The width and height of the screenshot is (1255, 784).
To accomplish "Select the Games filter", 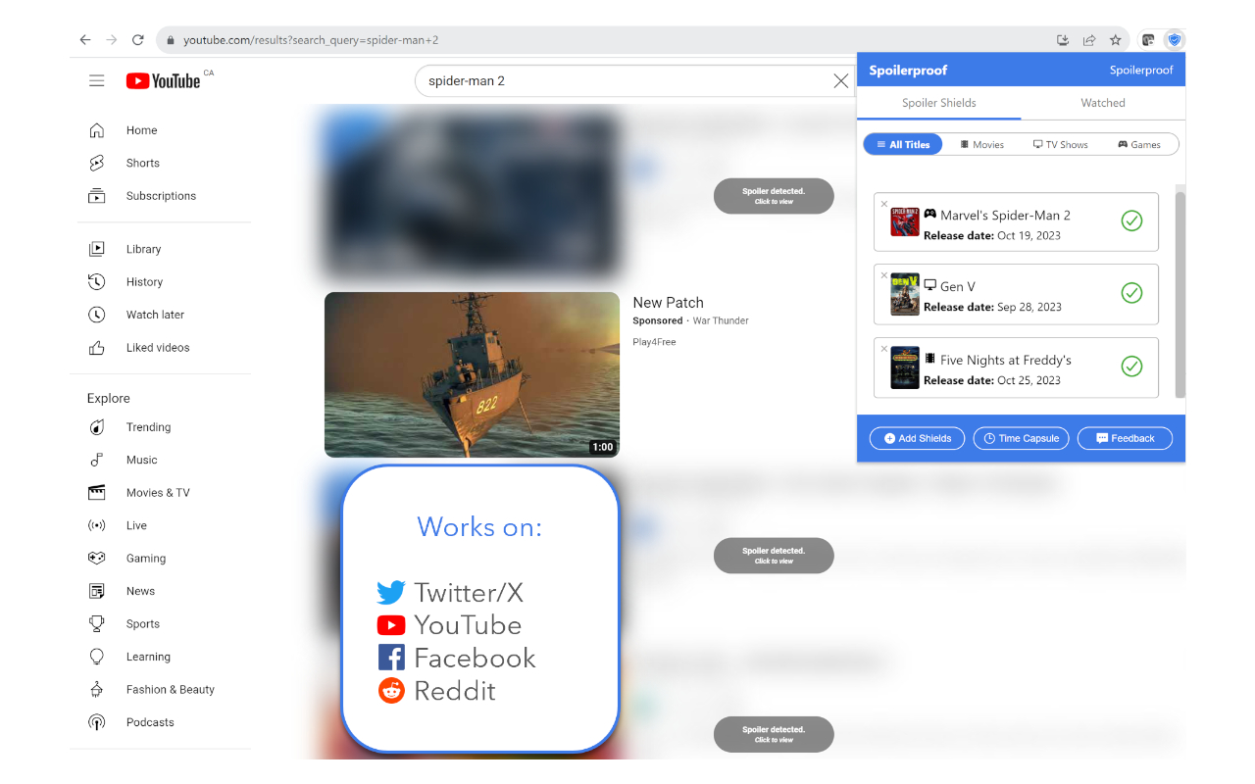I will coord(1139,144).
